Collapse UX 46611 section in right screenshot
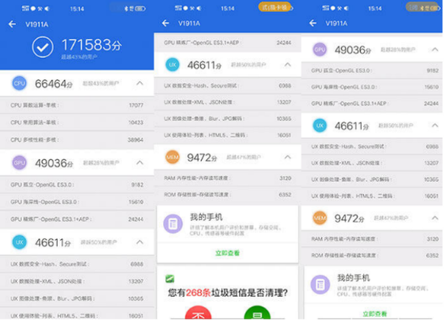Viewport: 444px width, 320px height. tap(435, 125)
